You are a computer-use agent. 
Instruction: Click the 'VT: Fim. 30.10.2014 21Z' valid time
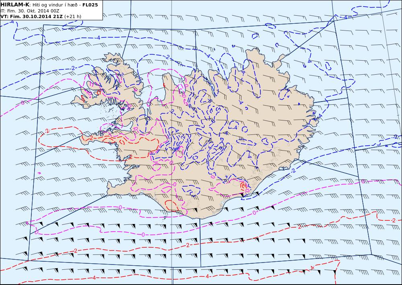[31, 16]
